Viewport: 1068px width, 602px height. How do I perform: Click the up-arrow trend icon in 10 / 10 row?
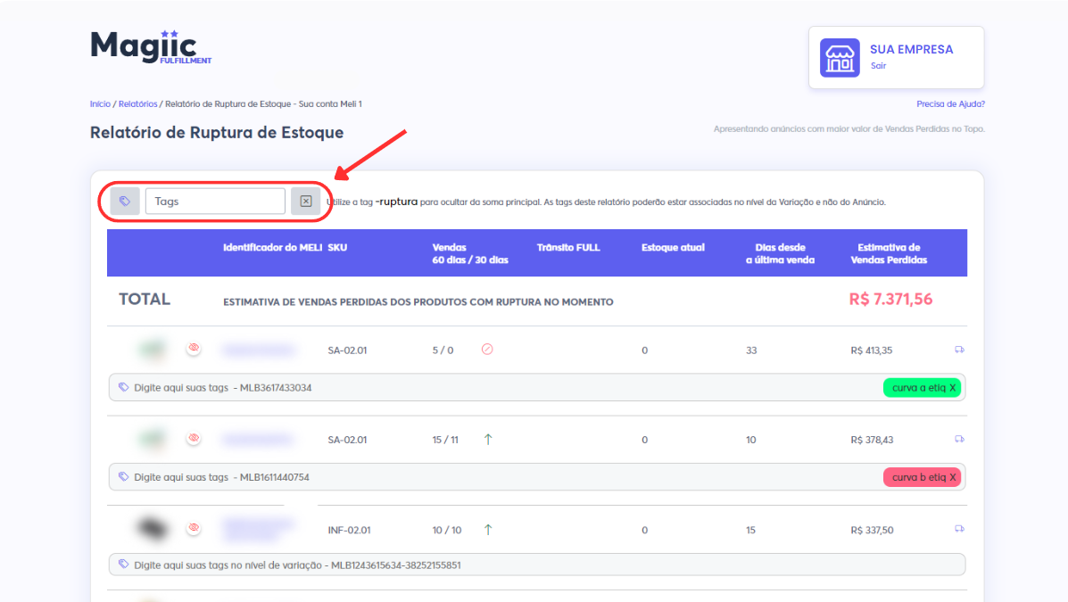pyautogui.click(x=488, y=529)
